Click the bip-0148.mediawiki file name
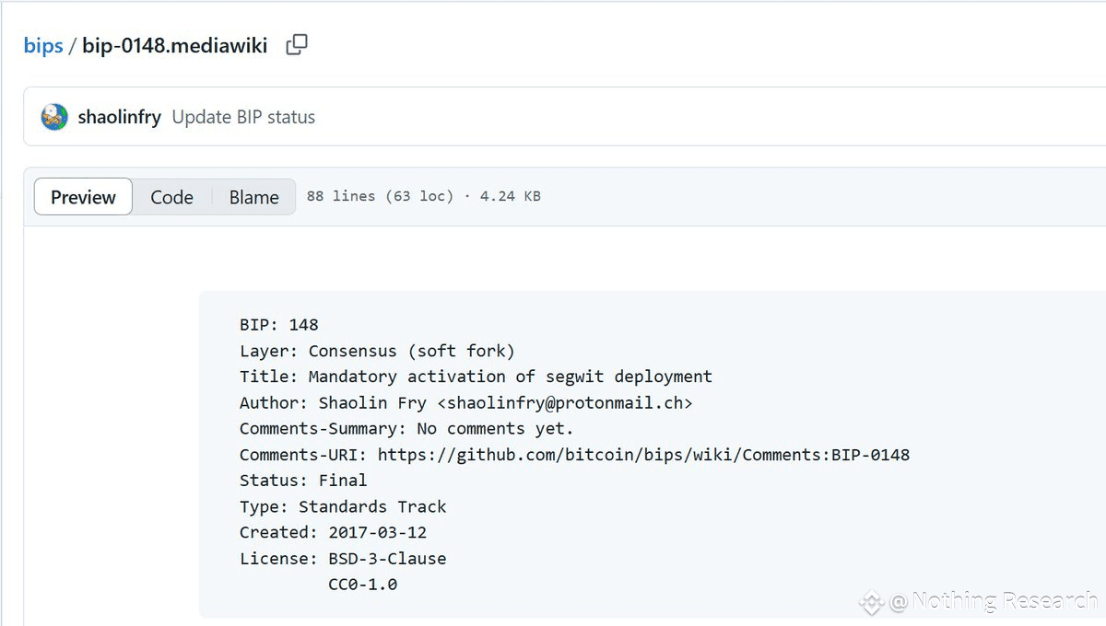1106x626 pixels. (174, 45)
